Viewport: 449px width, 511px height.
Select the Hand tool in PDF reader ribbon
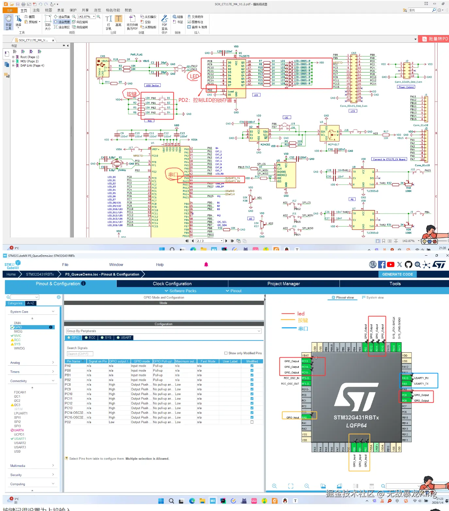[x=8, y=22]
